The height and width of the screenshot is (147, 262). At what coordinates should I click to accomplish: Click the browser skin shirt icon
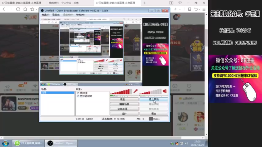(180, 3)
